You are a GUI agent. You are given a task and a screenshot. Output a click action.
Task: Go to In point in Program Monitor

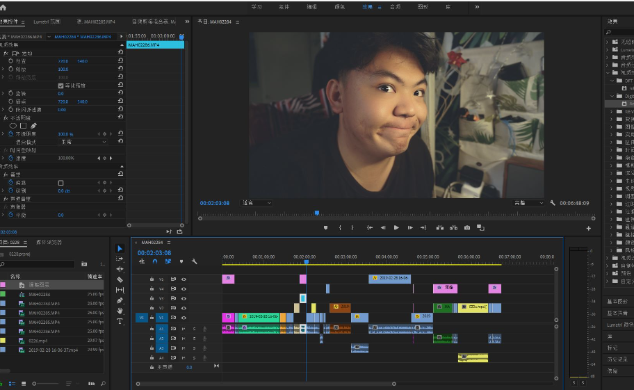click(x=370, y=228)
